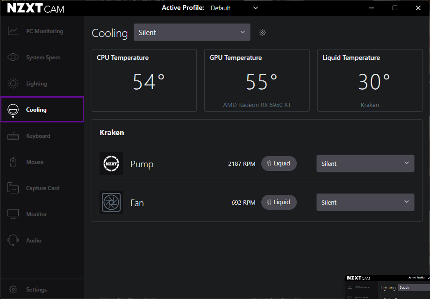The height and width of the screenshot is (299, 430).
Task: Expand the Cooling mode Silent dropdown
Action: click(192, 32)
